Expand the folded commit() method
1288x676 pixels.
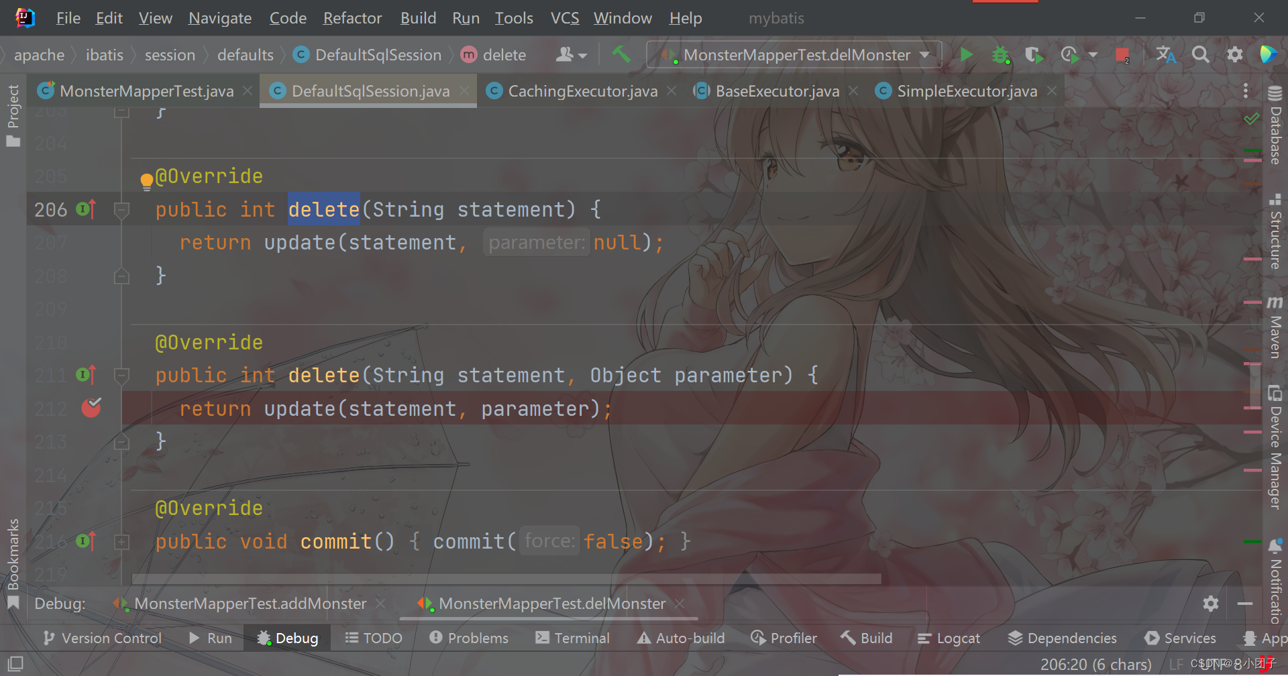click(121, 541)
